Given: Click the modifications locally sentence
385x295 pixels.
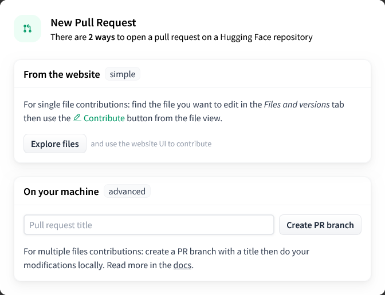Looking at the screenshot, I should [x=64, y=265].
